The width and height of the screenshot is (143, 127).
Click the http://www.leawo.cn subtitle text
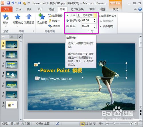[57, 79]
